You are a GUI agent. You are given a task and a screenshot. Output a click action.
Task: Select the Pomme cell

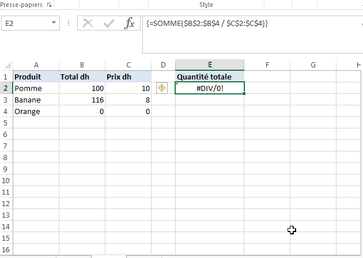pyautogui.click(x=36, y=88)
